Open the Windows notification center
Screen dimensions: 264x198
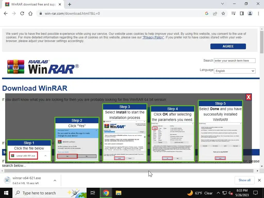255,193
